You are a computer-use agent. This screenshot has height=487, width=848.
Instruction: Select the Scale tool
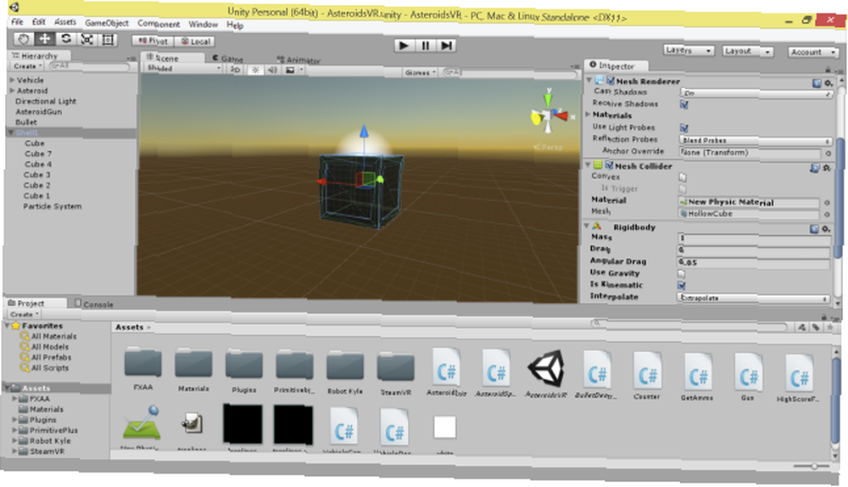(86, 40)
